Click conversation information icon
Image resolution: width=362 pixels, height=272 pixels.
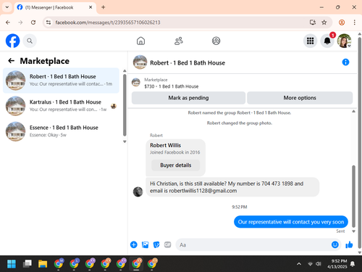(x=345, y=62)
